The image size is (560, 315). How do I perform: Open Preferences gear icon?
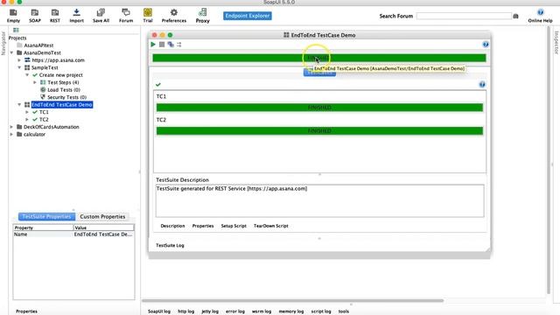click(x=174, y=16)
